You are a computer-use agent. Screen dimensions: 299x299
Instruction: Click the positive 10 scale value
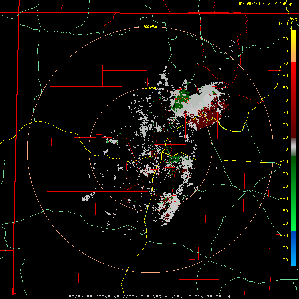point(285,137)
